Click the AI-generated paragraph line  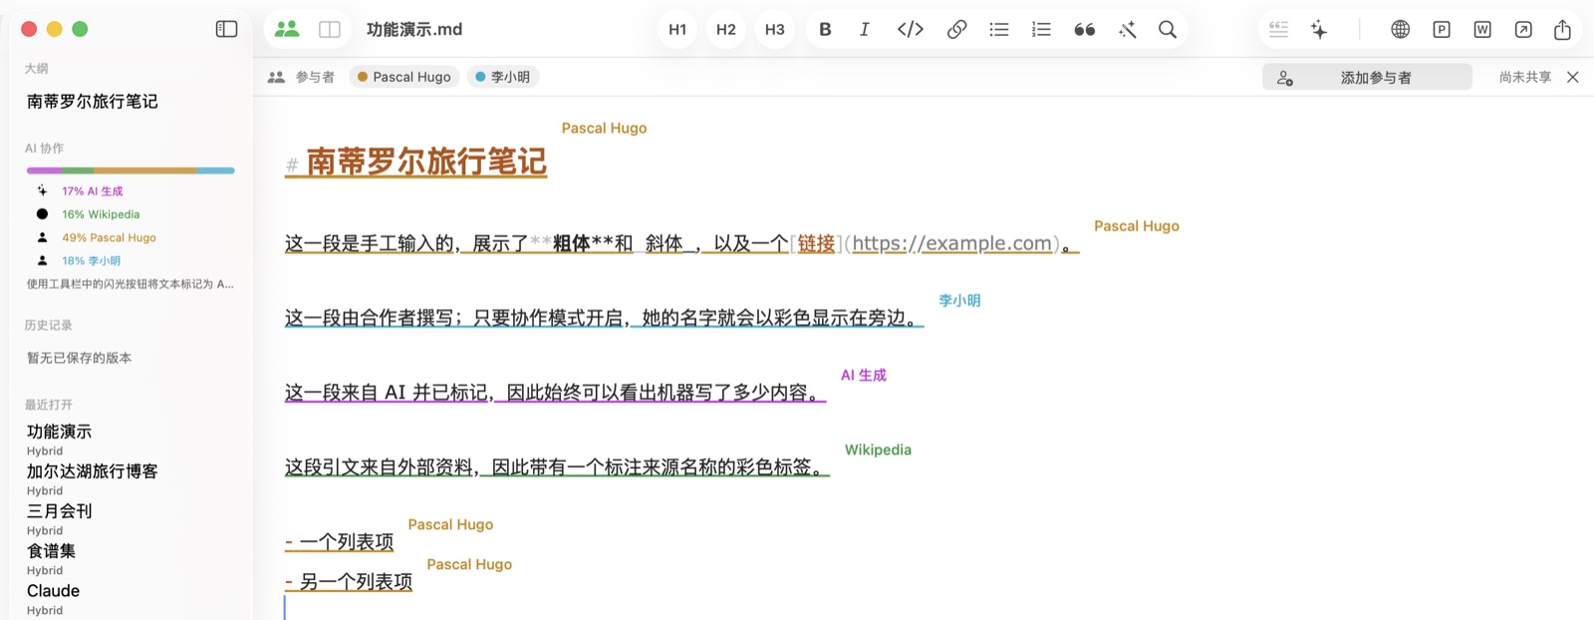click(x=556, y=393)
